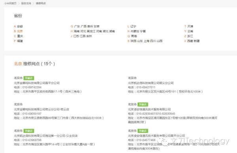The image size is (237, 153).
Task: Pick 海南 from H row
Action: pyautogui.click(x=77, y=31)
